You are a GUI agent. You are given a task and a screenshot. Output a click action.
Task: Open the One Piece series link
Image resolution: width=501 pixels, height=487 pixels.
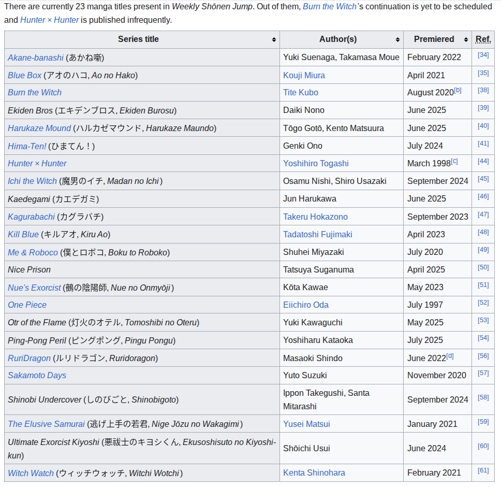27,305
